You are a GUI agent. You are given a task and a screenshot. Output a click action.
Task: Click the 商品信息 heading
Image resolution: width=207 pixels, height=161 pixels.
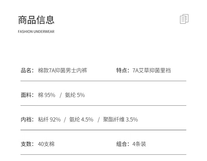36,20
